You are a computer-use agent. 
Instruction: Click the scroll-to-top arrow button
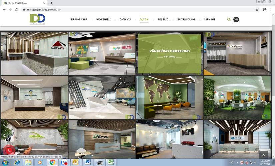pyautogui.click(x=263, y=155)
